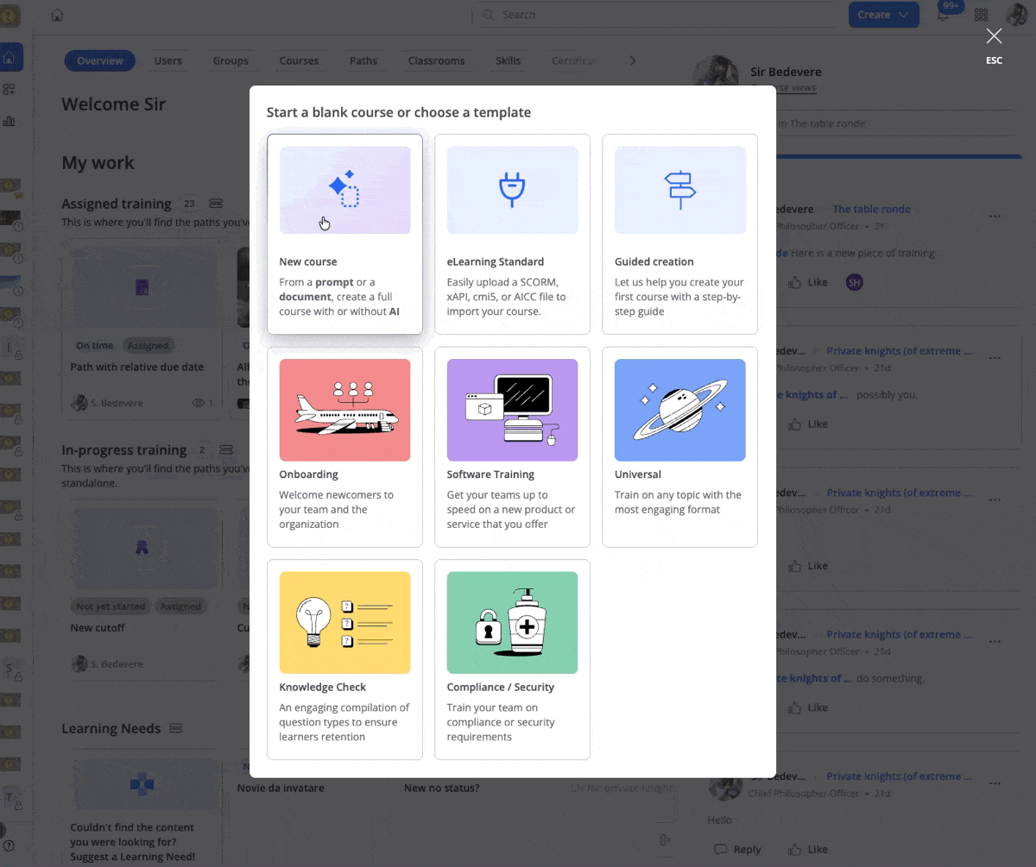Click Sir Bedevere profile name

pyautogui.click(x=786, y=72)
